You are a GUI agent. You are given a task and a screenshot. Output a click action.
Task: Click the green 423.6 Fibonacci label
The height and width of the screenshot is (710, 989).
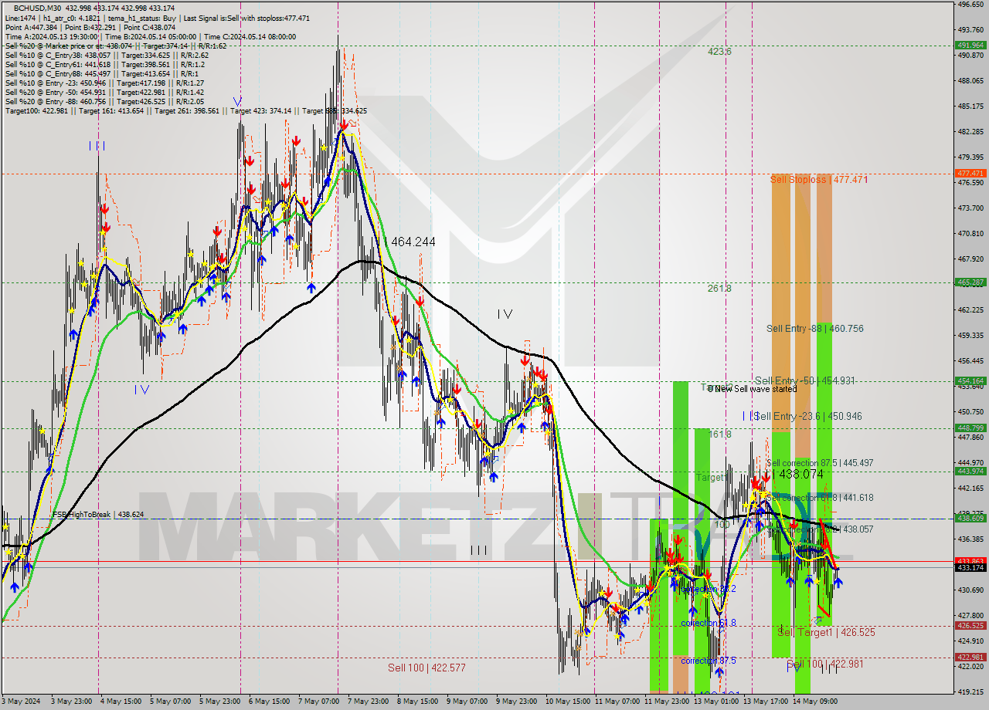tap(719, 52)
